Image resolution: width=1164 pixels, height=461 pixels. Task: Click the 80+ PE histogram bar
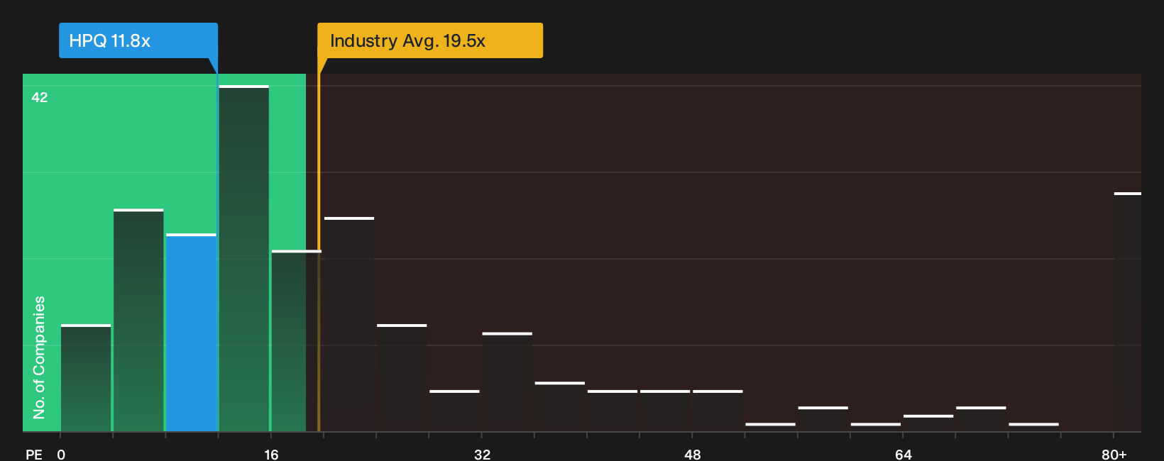(x=1128, y=312)
